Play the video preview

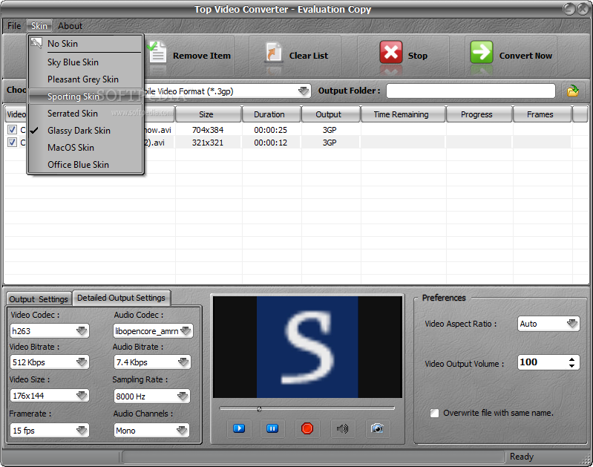point(239,428)
